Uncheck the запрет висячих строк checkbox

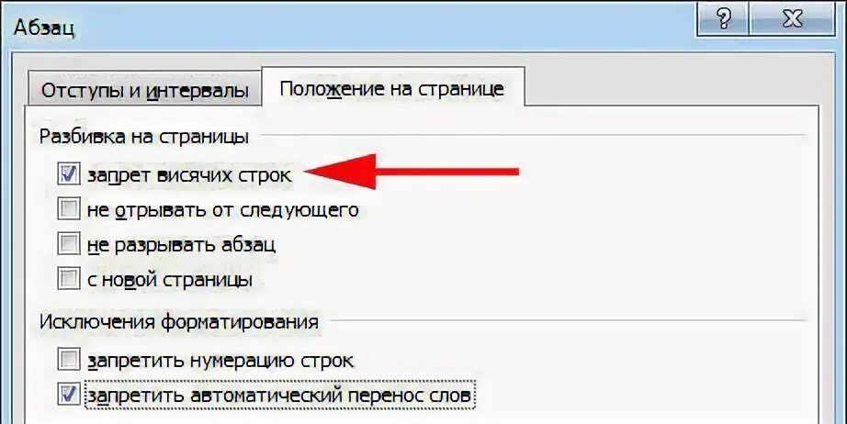click(x=69, y=174)
